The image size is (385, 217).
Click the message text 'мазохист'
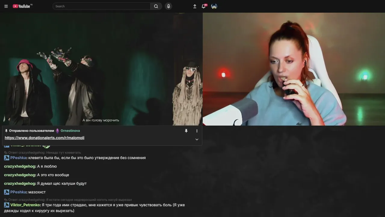tap(37, 192)
